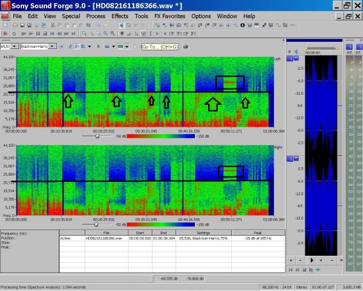Toggle channel 1 button in the waveform window
Screen dimensions: 363x291
(x=290, y=58)
